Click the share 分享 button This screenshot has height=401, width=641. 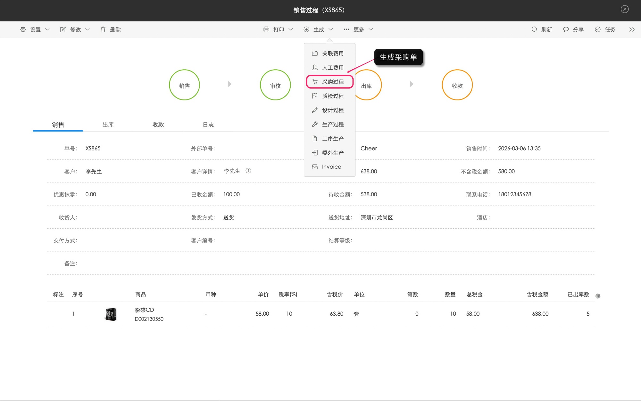[x=573, y=30]
